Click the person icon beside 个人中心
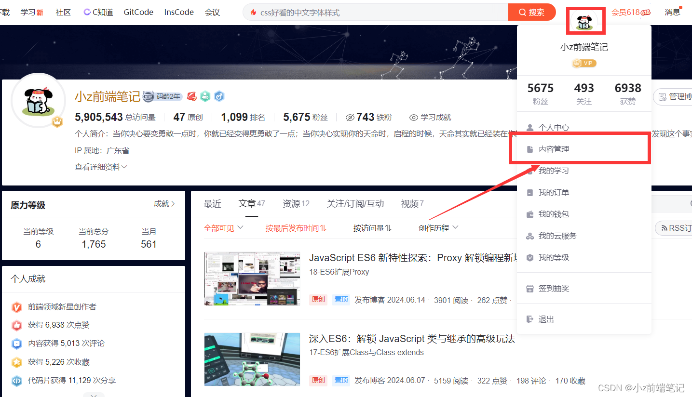Screen dimensions: 692x397 530,128
